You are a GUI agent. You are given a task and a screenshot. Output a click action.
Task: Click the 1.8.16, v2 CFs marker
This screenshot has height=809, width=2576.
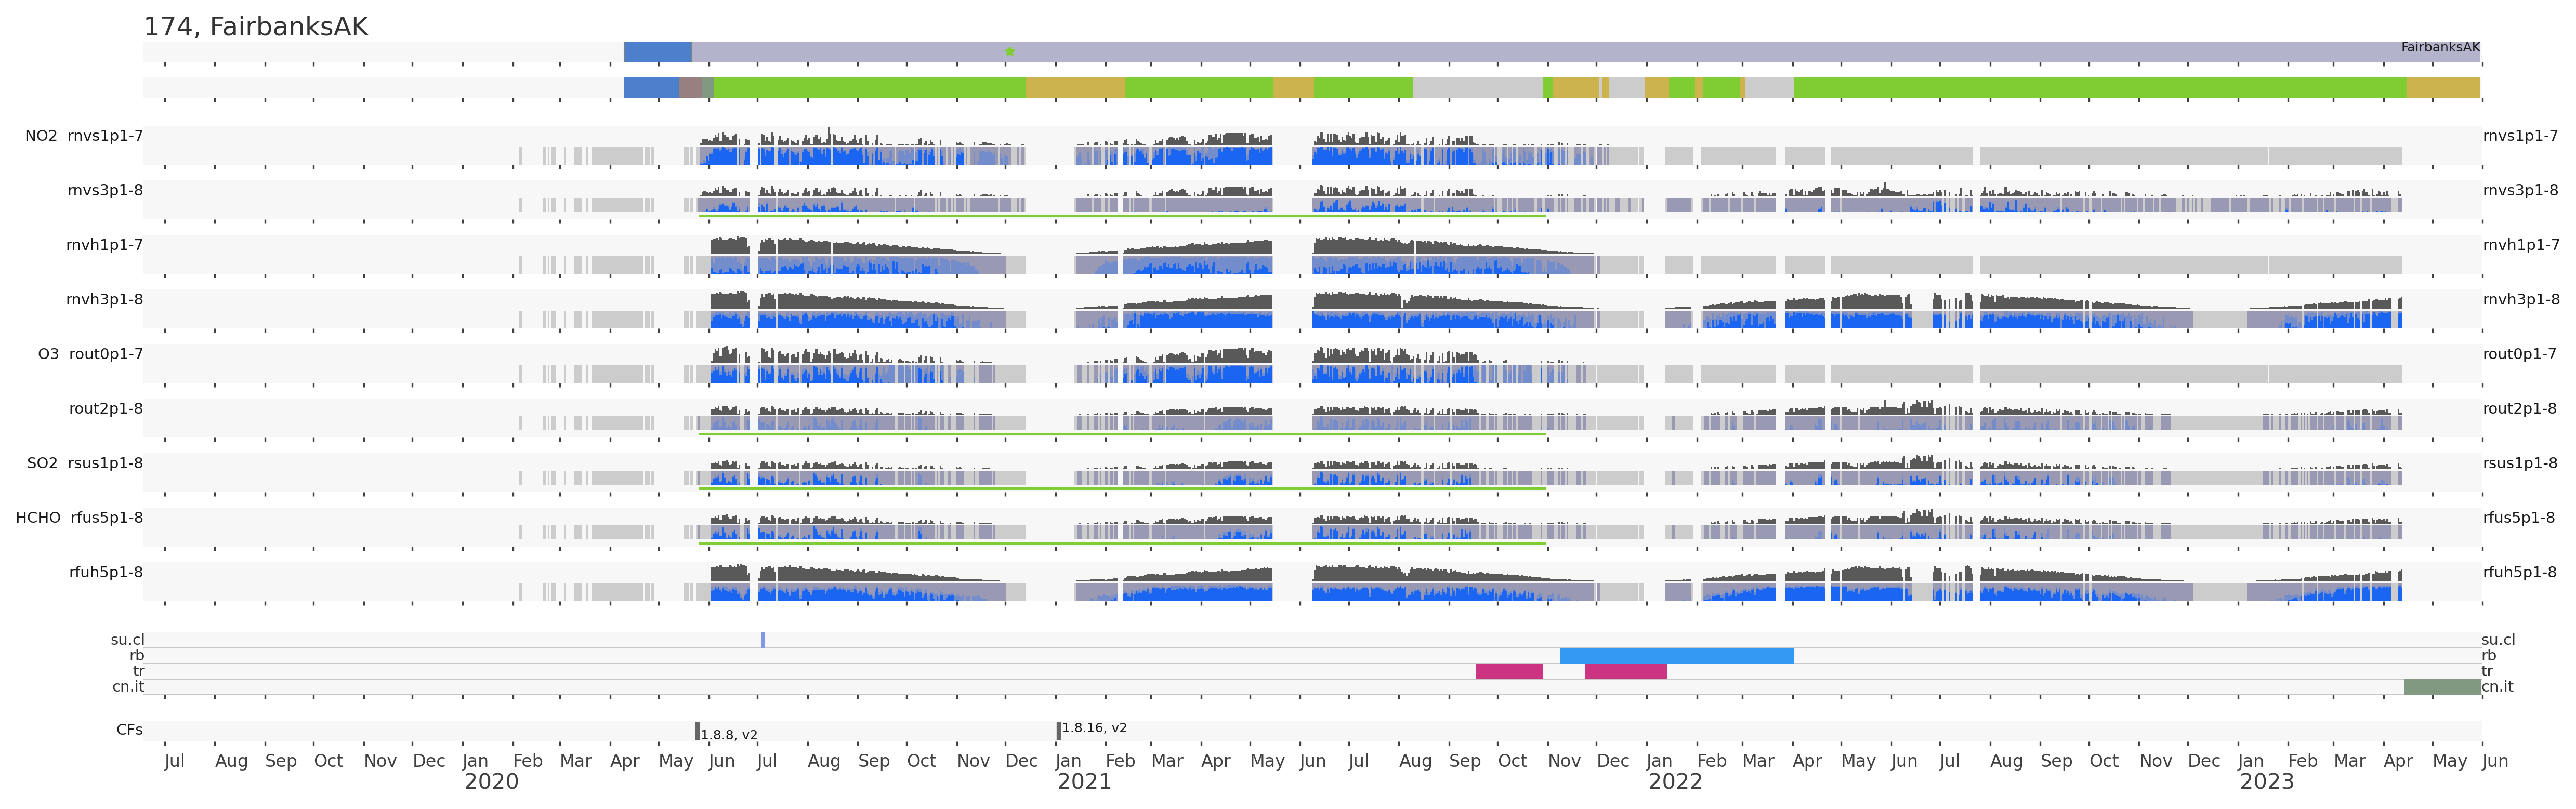point(1058,731)
